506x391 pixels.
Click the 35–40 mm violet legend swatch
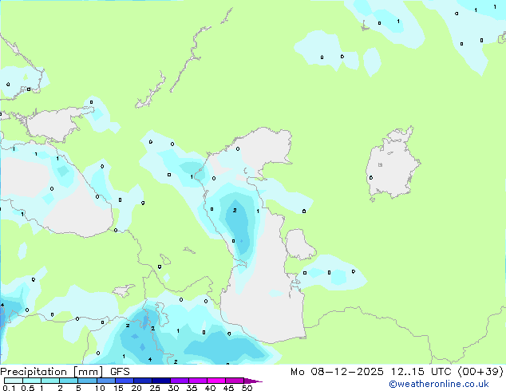pos(198,381)
